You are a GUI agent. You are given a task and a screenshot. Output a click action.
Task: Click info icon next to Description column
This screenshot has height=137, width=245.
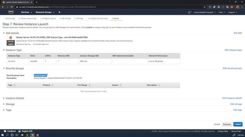coord(159,85)
